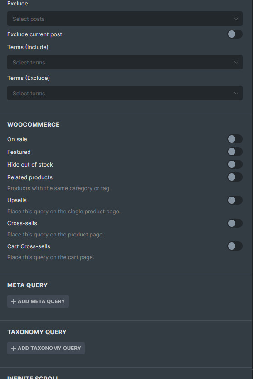Enable the Upsells toggle

pyautogui.click(x=235, y=200)
